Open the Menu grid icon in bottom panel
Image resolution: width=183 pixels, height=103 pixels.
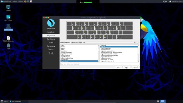click(x=2, y=101)
